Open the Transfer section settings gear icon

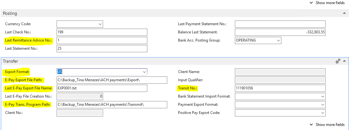click(x=338, y=61)
